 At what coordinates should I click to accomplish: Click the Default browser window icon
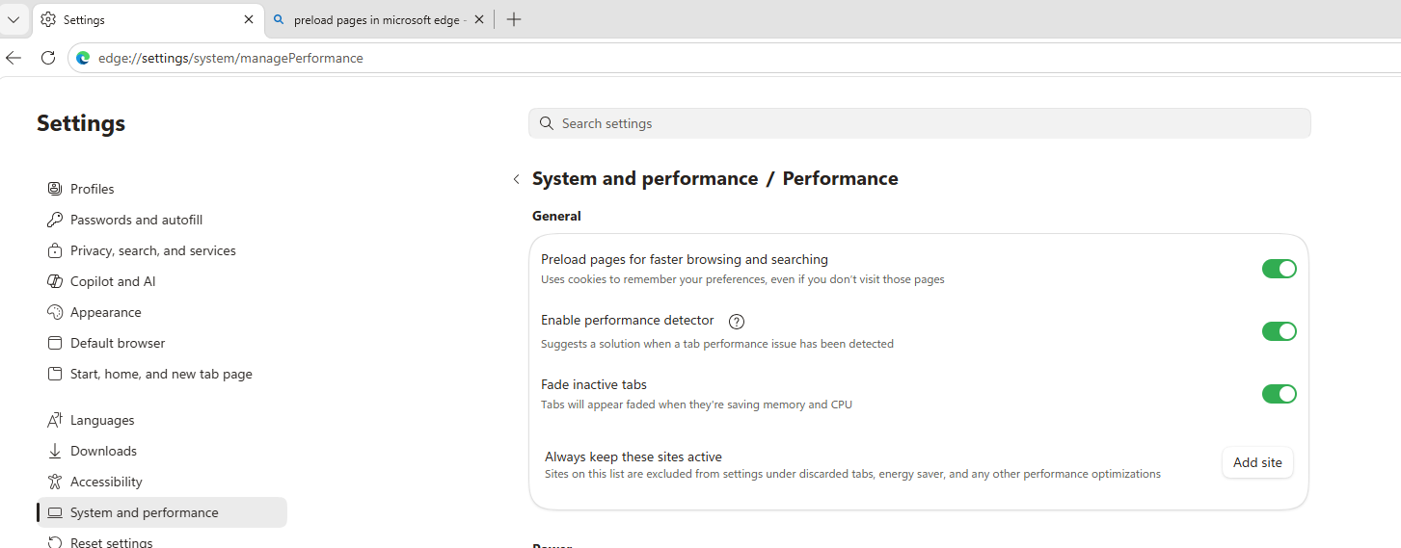pos(55,343)
